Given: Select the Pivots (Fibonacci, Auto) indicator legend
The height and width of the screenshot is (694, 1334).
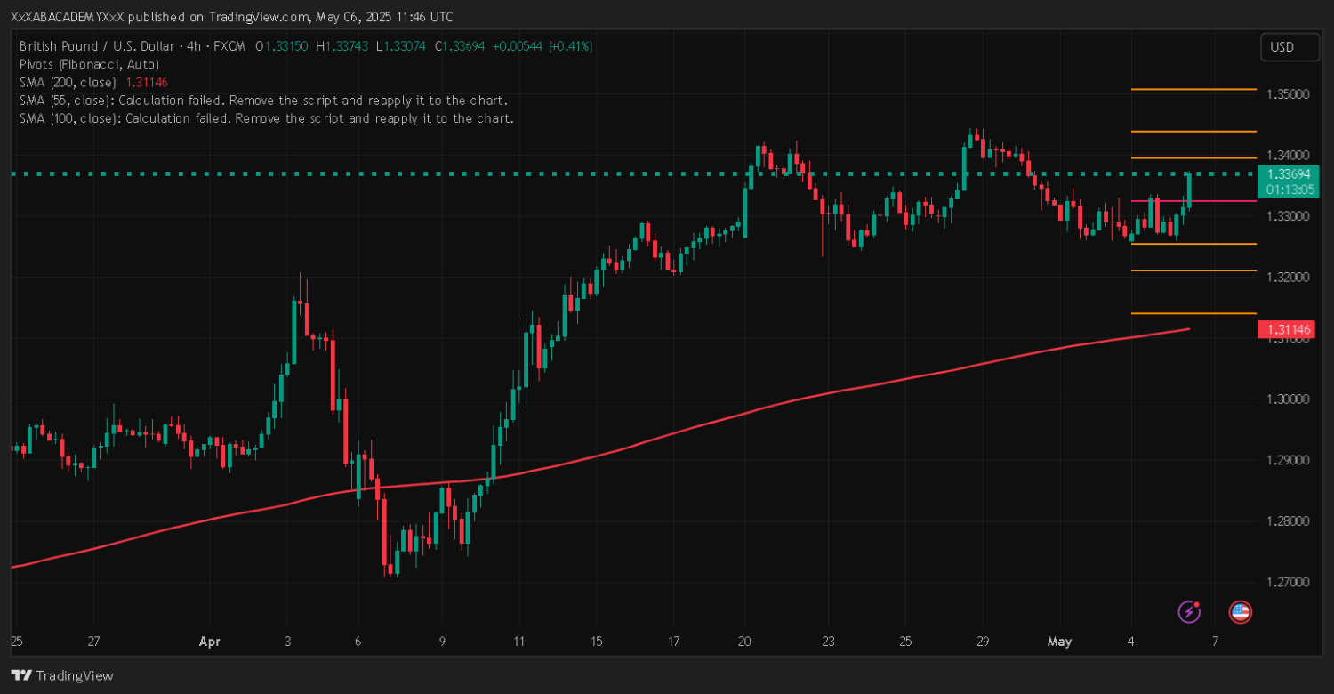Looking at the screenshot, I should (89, 64).
